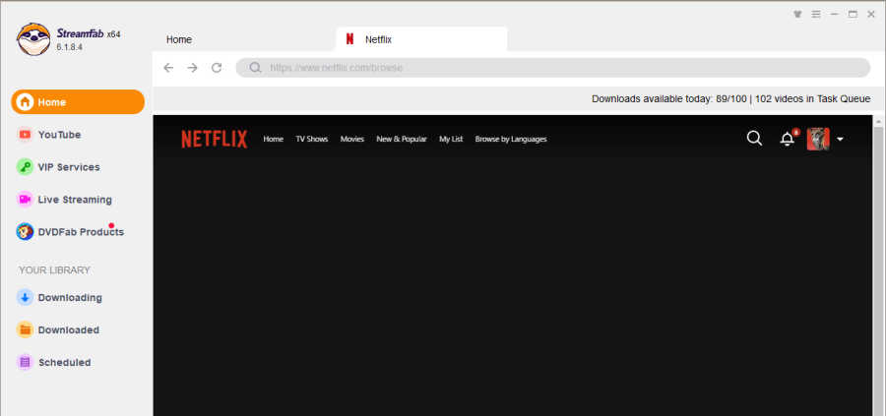Image resolution: width=886 pixels, height=416 pixels.
Task: Open Netflix search magnifier
Action: 754,139
